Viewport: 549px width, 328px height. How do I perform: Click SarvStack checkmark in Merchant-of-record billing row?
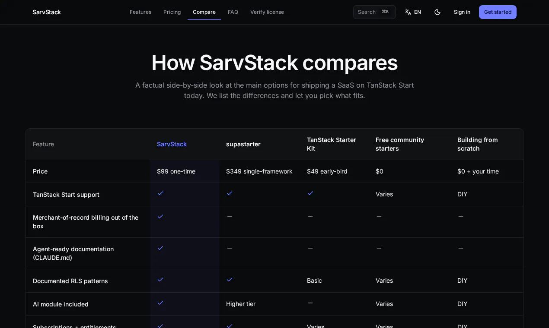160,217
